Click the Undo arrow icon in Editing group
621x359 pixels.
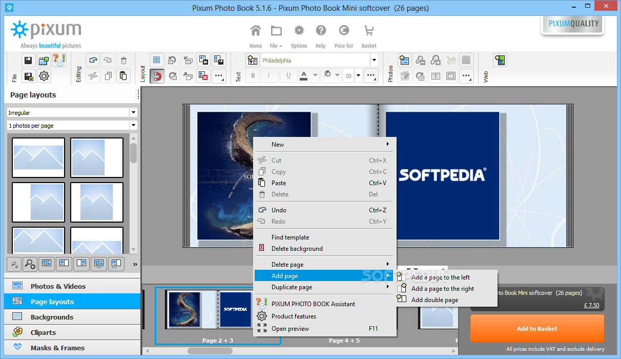(92, 60)
